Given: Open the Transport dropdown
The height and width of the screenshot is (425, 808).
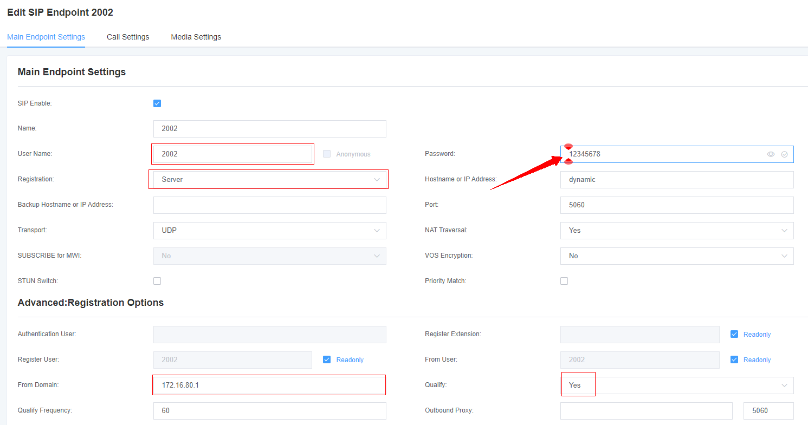Looking at the screenshot, I should click(x=270, y=230).
